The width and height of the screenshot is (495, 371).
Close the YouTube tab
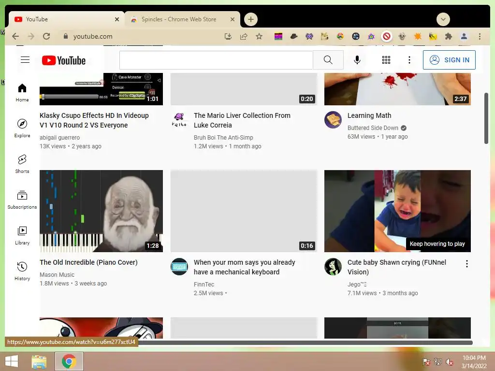pyautogui.click(x=117, y=19)
